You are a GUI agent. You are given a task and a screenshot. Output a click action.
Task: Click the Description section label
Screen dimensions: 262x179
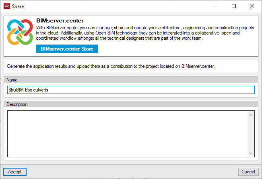(x=17, y=104)
